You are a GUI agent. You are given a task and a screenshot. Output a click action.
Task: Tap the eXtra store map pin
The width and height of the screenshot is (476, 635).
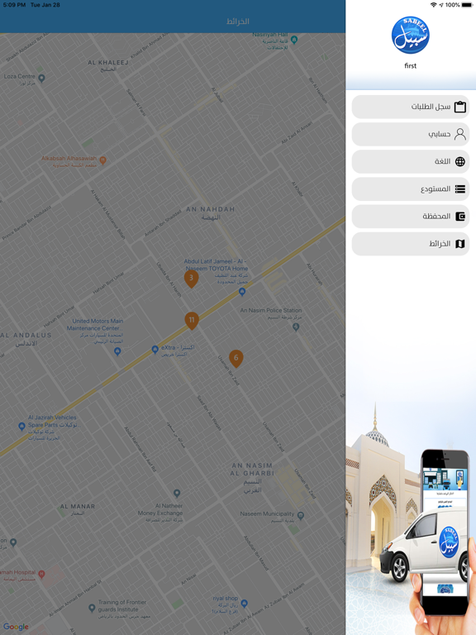pyautogui.click(x=155, y=350)
